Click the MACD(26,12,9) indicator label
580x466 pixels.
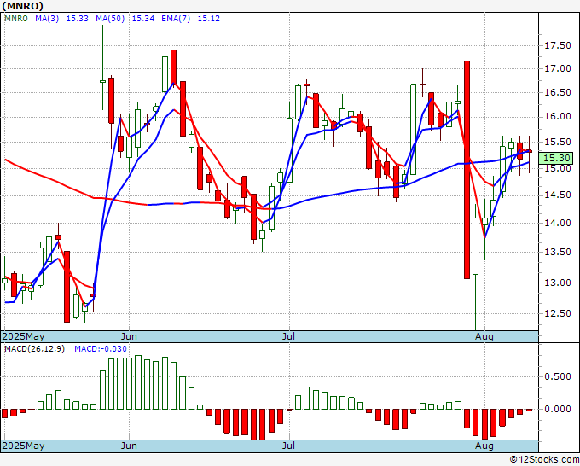(x=34, y=349)
